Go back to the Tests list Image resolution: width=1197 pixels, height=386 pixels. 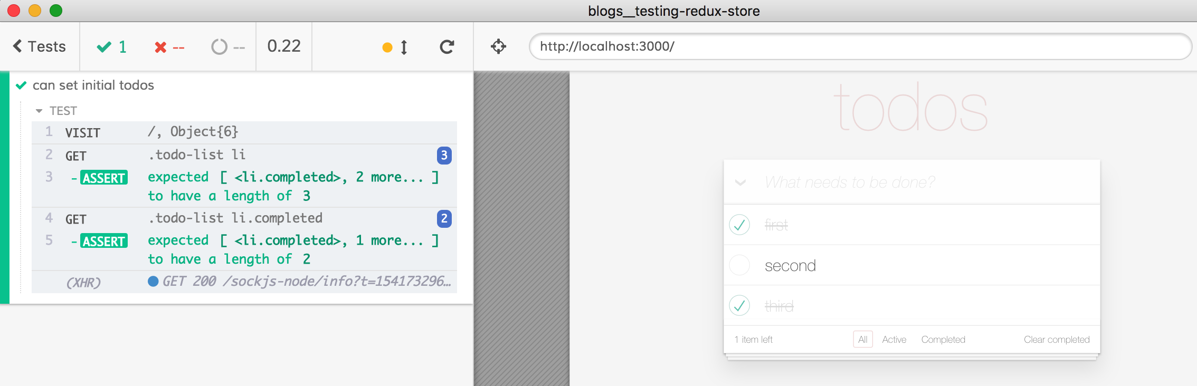click(40, 46)
